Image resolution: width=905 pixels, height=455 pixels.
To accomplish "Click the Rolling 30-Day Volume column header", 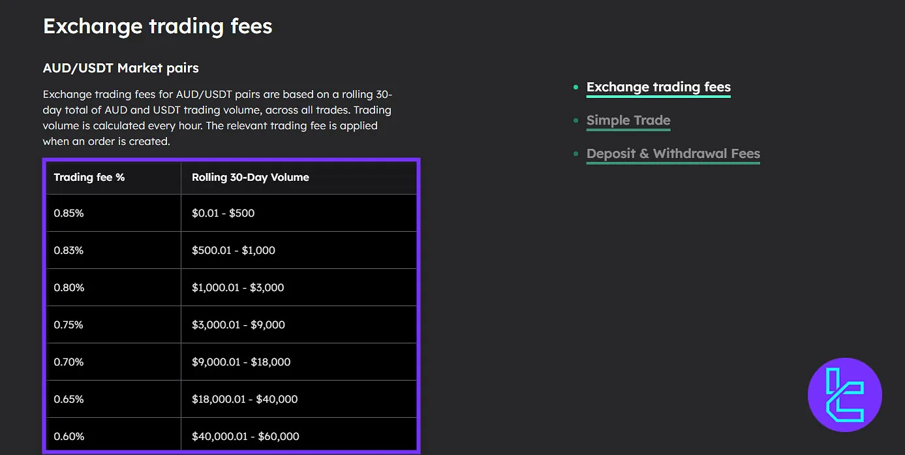I will coord(251,177).
